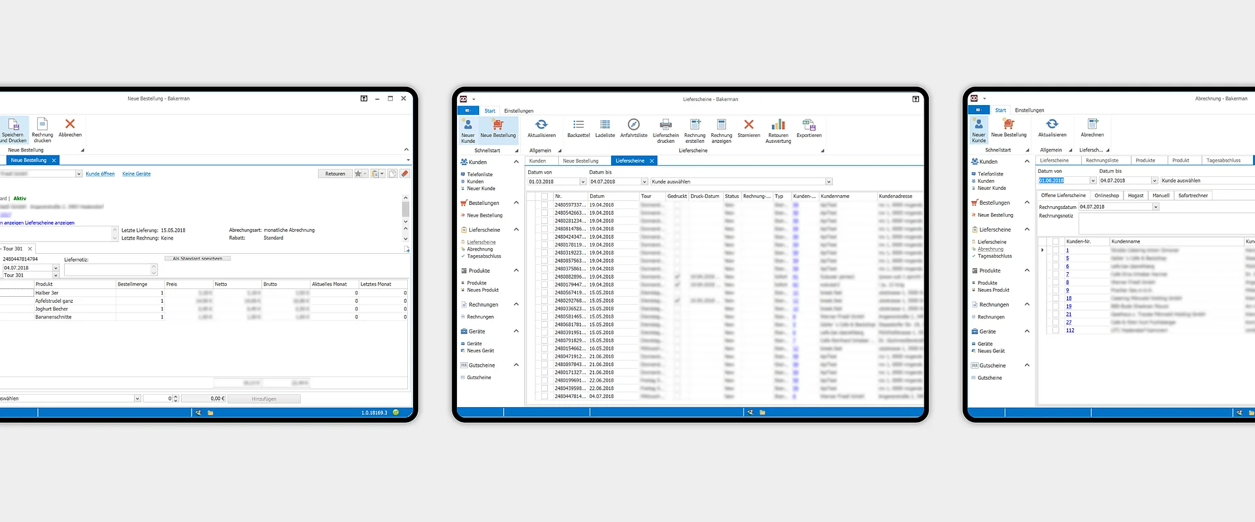This screenshot has width=1255, height=522.
Task: Check the box for customer number 112
Action: pyautogui.click(x=1055, y=330)
